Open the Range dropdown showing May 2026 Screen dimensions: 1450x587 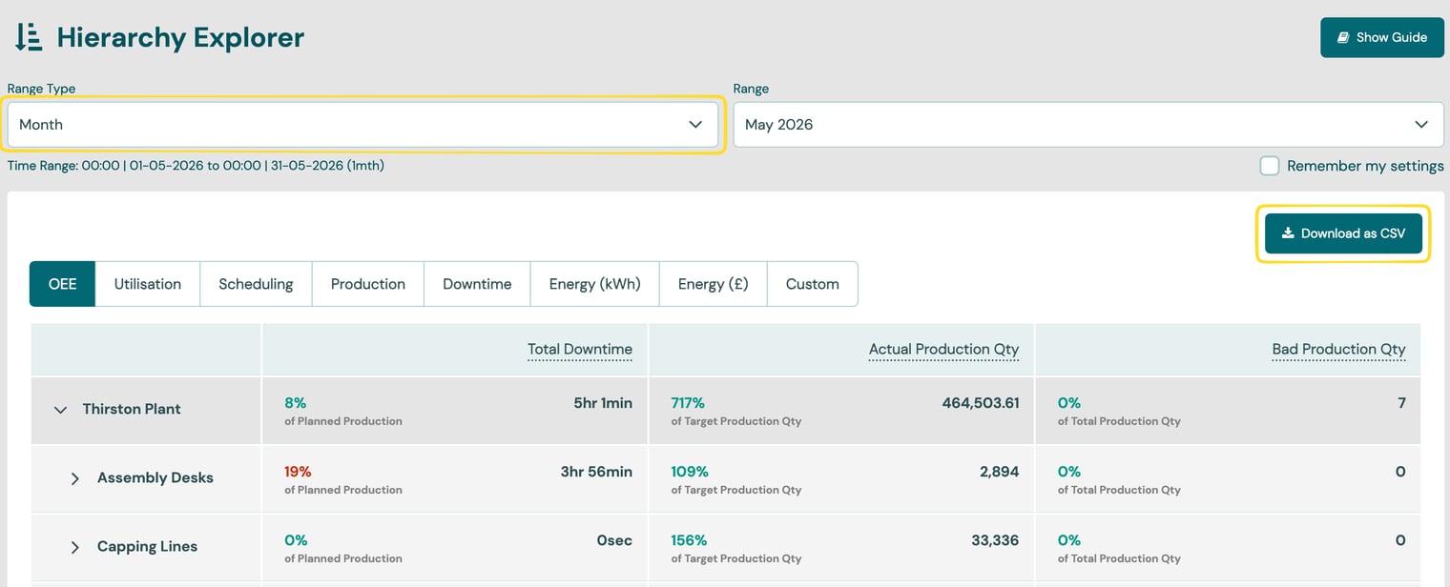(x=1088, y=125)
